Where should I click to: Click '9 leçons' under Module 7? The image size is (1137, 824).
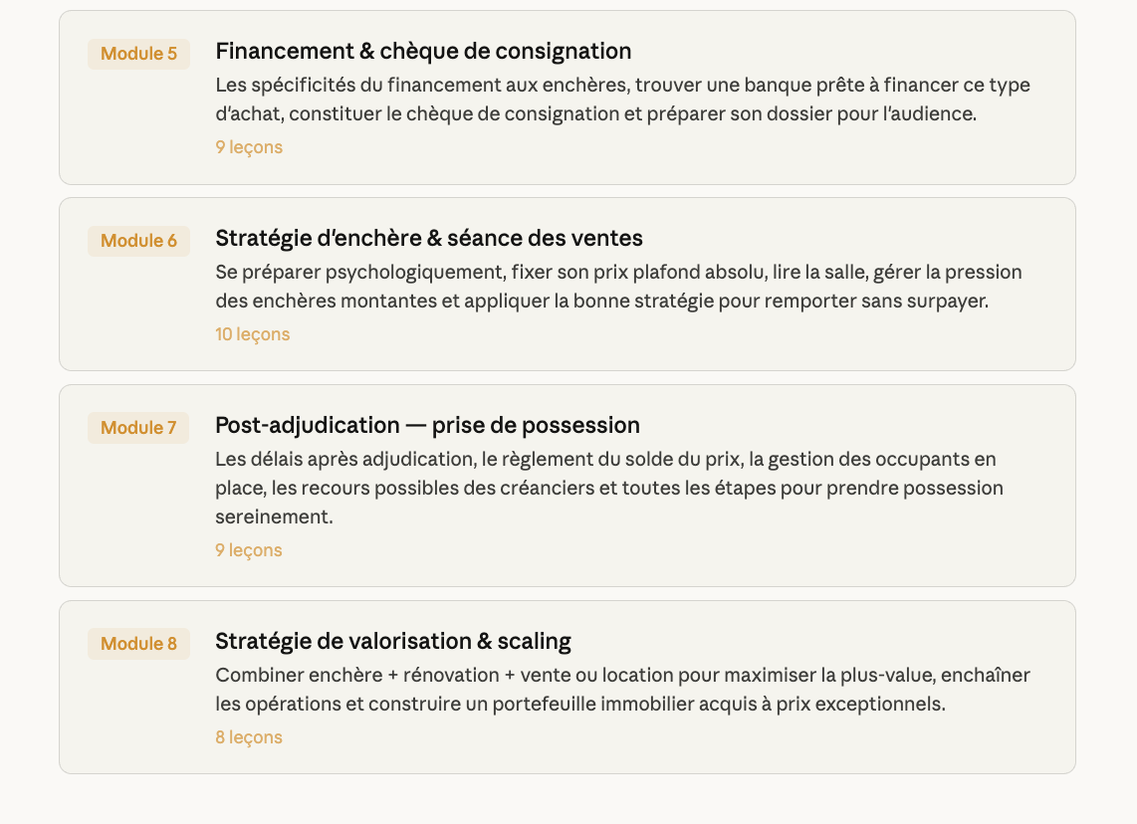tap(249, 550)
